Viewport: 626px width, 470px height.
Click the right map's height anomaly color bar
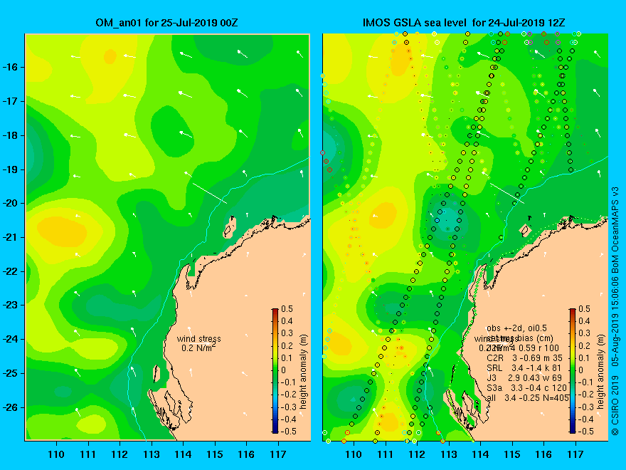click(573, 370)
